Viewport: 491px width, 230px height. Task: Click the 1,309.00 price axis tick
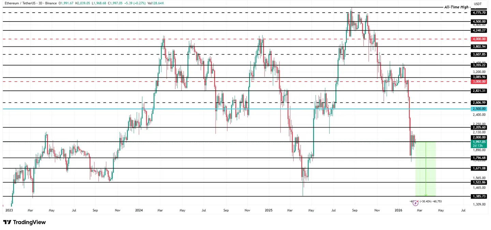[x=479, y=204]
